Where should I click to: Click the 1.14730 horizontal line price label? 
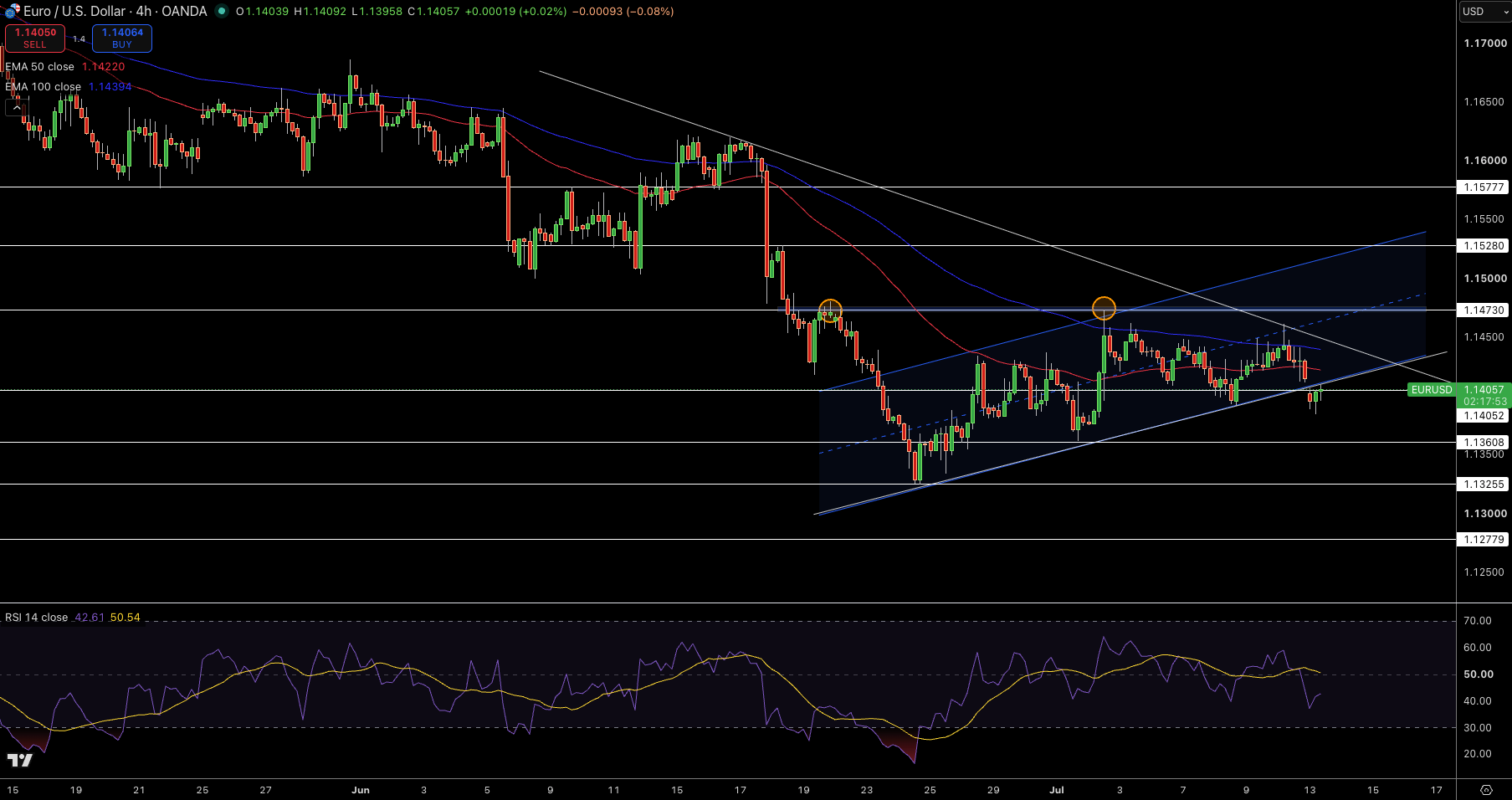pos(1484,310)
